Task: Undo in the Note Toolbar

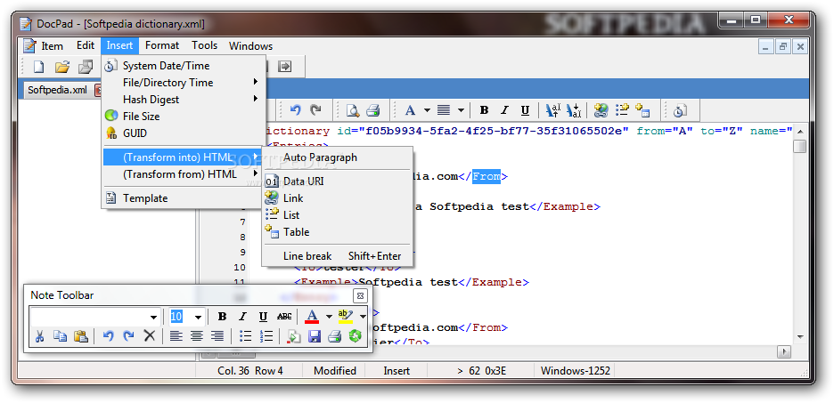Action: click(x=108, y=336)
